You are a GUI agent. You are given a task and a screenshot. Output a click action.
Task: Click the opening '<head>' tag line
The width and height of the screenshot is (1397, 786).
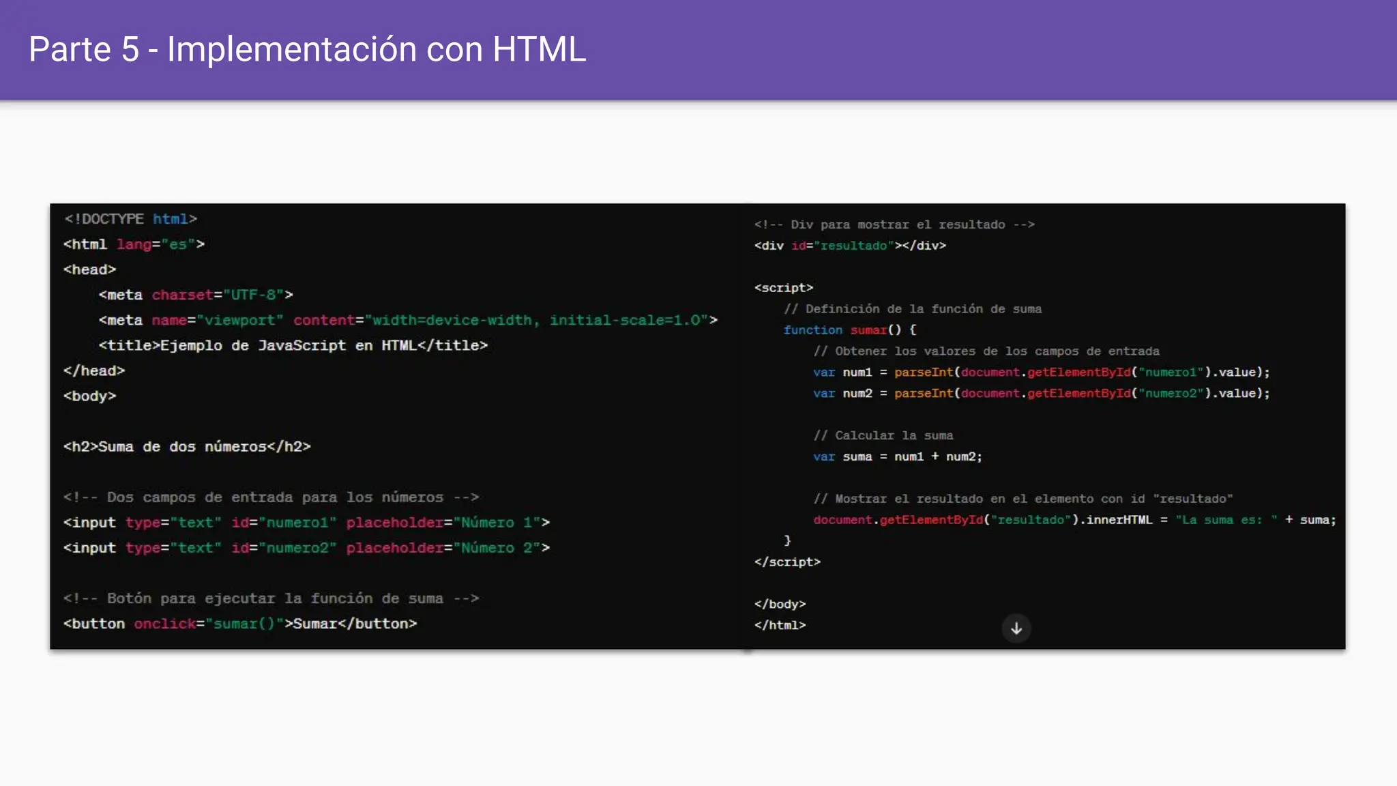click(90, 270)
